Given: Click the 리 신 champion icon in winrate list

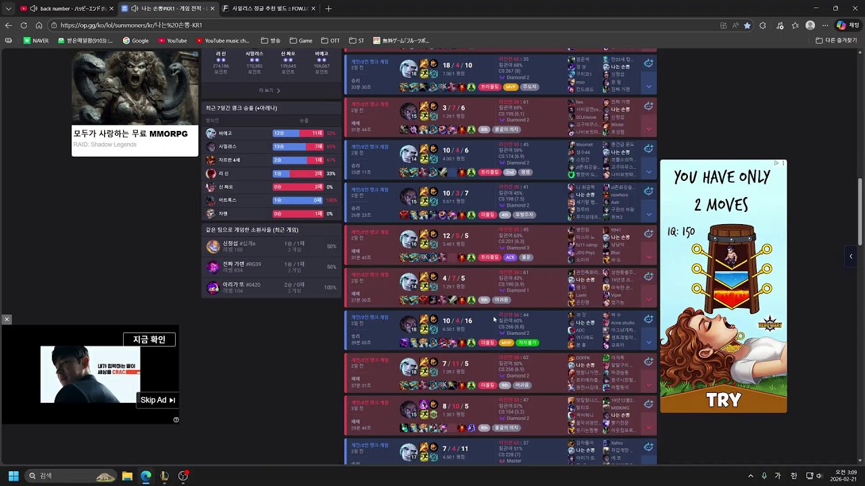Looking at the screenshot, I should pyautogui.click(x=211, y=173).
